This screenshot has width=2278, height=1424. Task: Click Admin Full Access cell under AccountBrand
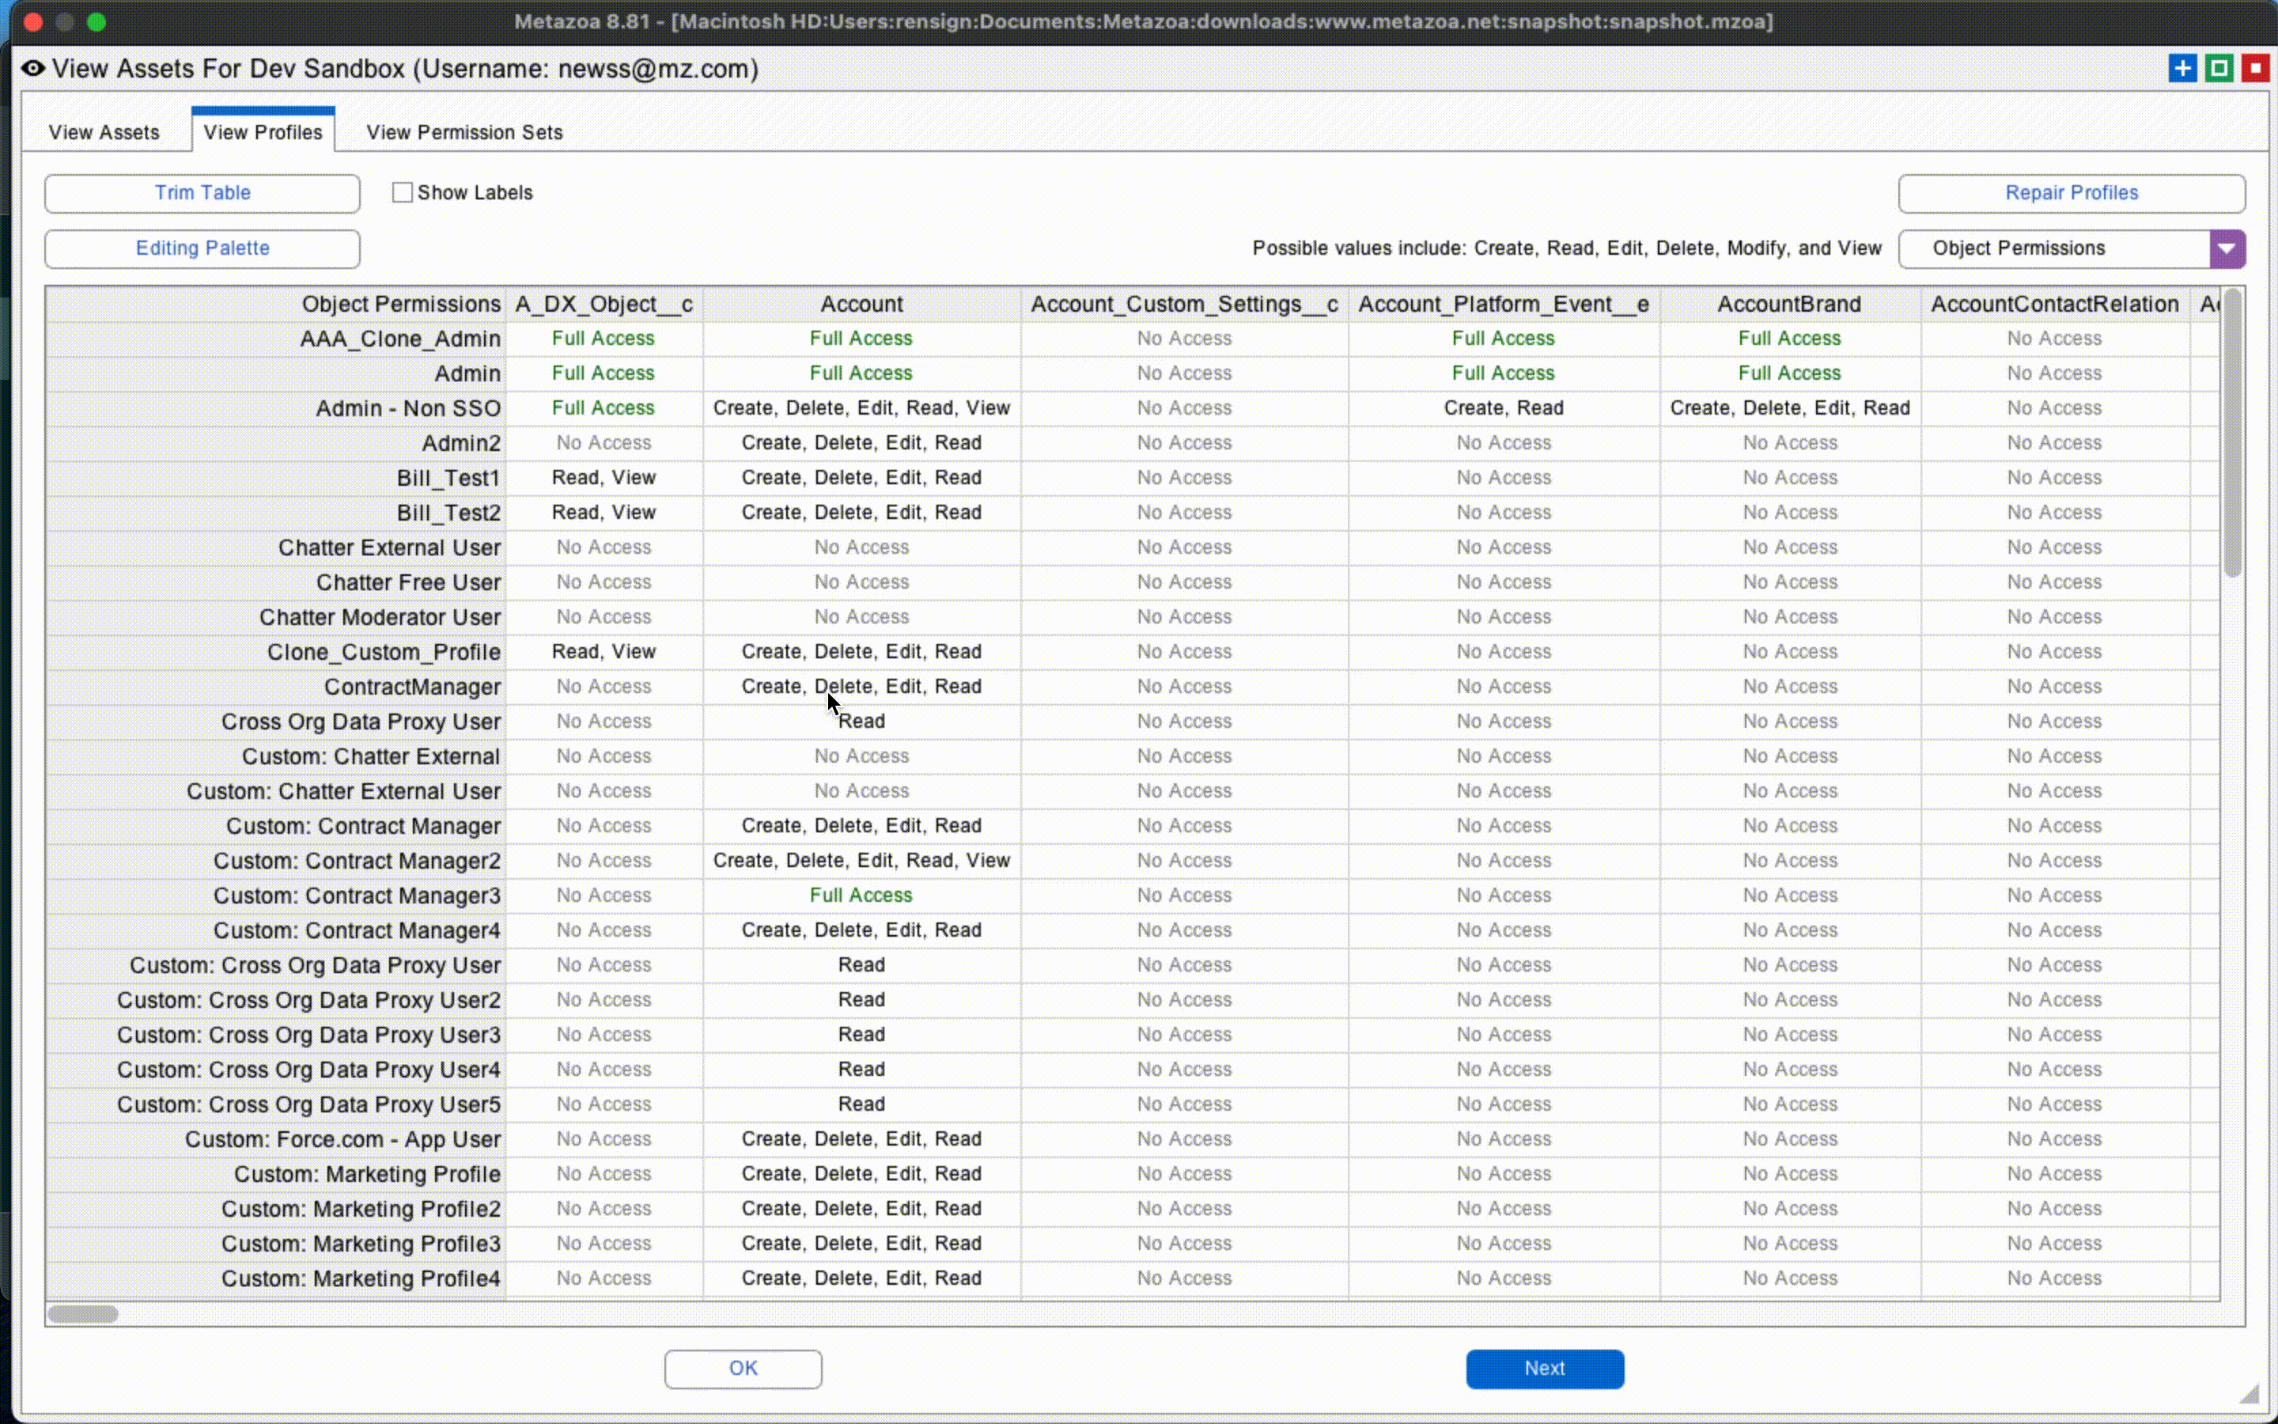point(1789,373)
